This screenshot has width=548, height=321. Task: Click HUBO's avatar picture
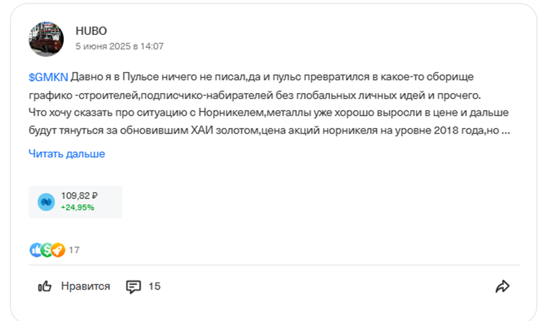[x=46, y=38]
